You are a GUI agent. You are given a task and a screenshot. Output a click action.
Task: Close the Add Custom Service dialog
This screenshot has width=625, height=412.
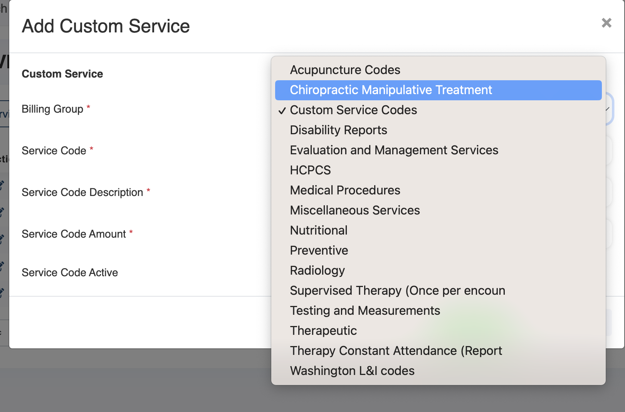tap(606, 23)
